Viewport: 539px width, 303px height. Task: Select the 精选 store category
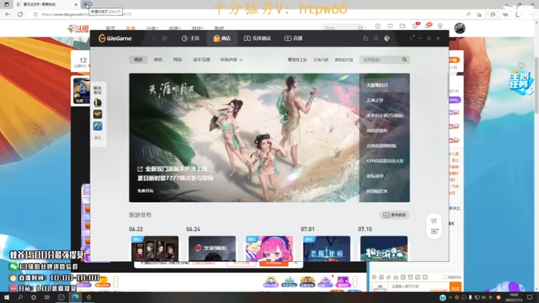point(138,59)
